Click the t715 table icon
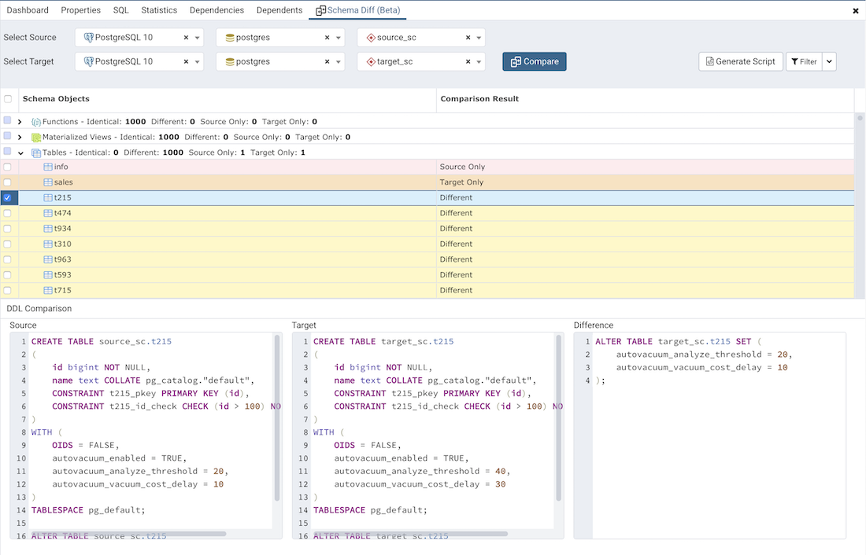The height and width of the screenshot is (555, 866). click(x=48, y=290)
